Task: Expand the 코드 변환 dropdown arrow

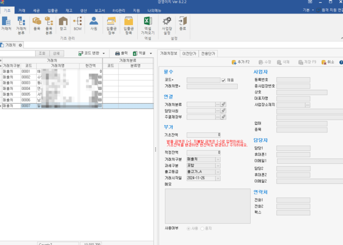Action: [104, 53]
